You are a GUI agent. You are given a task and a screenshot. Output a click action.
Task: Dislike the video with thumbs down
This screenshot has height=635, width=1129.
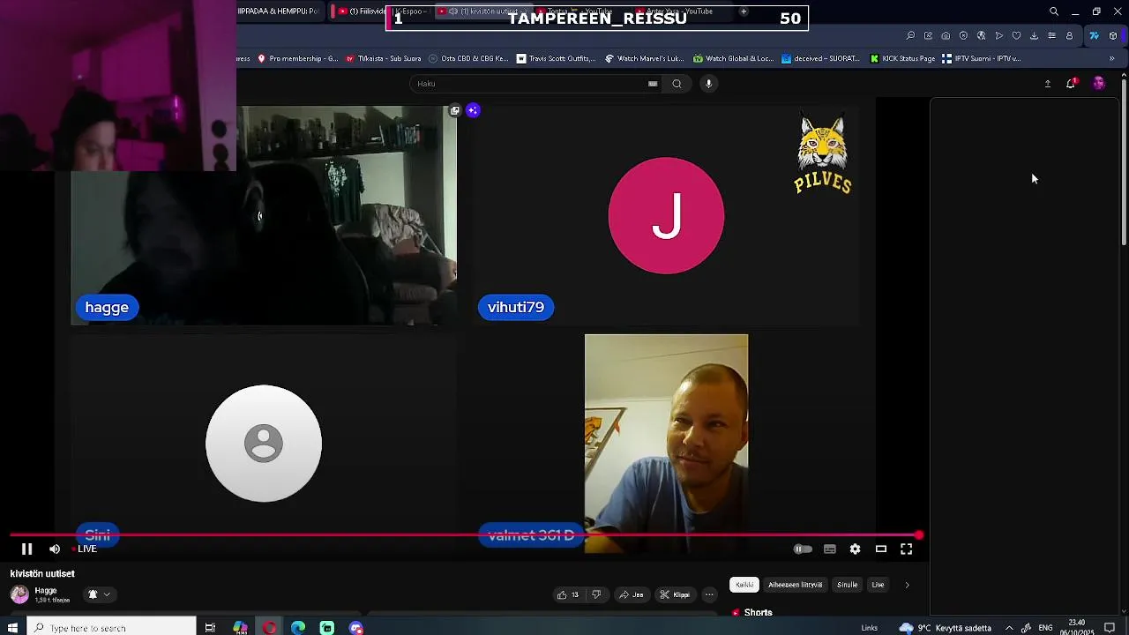[596, 594]
